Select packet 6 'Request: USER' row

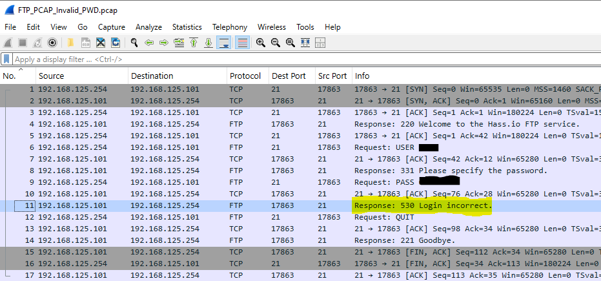coord(301,147)
